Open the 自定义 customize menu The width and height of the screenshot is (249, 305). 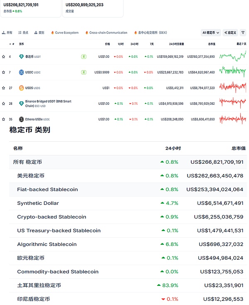coord(230,32)
